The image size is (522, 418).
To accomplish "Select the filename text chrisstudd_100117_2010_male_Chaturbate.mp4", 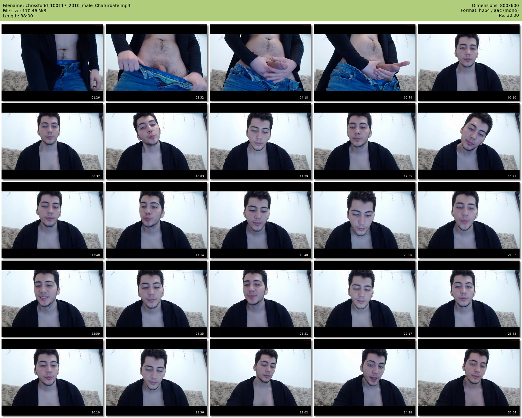I will 78,5.
